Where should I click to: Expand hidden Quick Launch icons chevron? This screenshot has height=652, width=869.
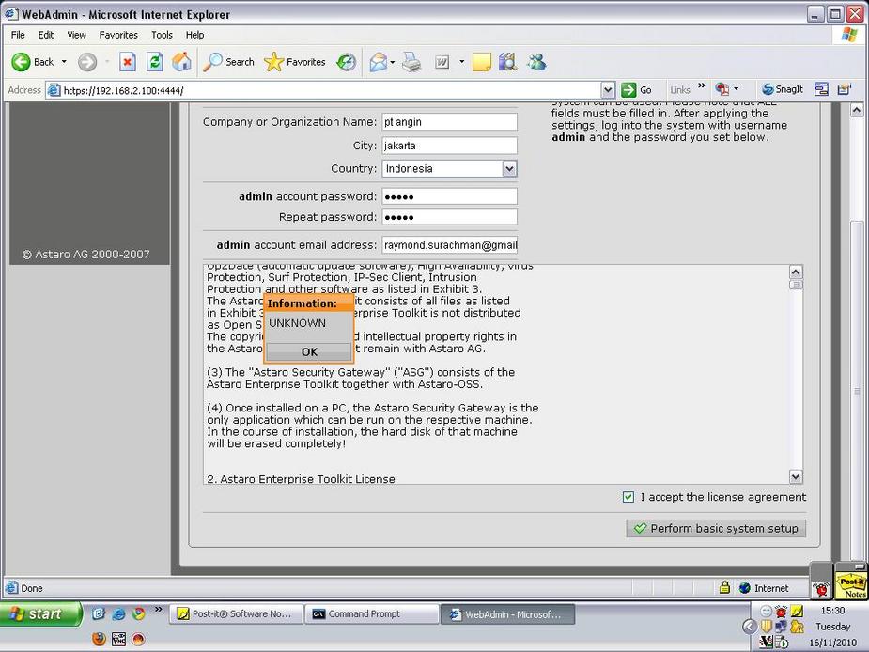point(159,610)
